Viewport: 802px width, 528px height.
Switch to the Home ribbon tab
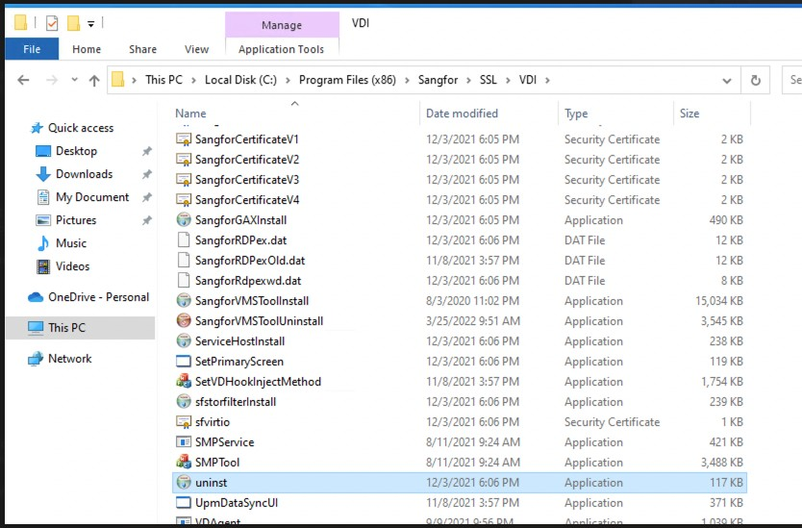point(87,49)
